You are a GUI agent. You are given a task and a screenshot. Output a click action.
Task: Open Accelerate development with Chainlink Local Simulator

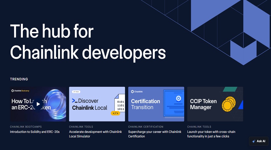click(x=95, y=134)
